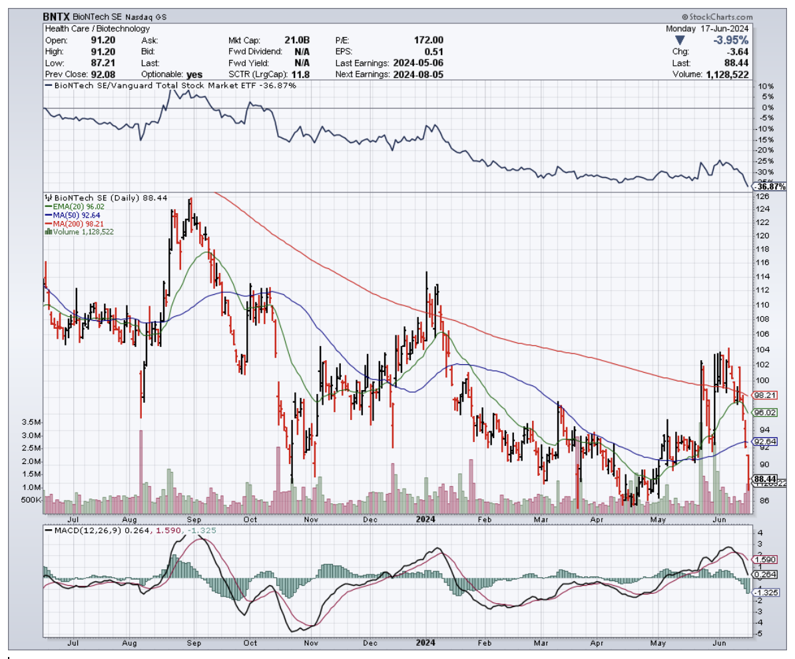Click the OHLC bar icon beside BioNTech SE (Daily)
This screenshot has height=659, width=795.
[x=47, y=198]
